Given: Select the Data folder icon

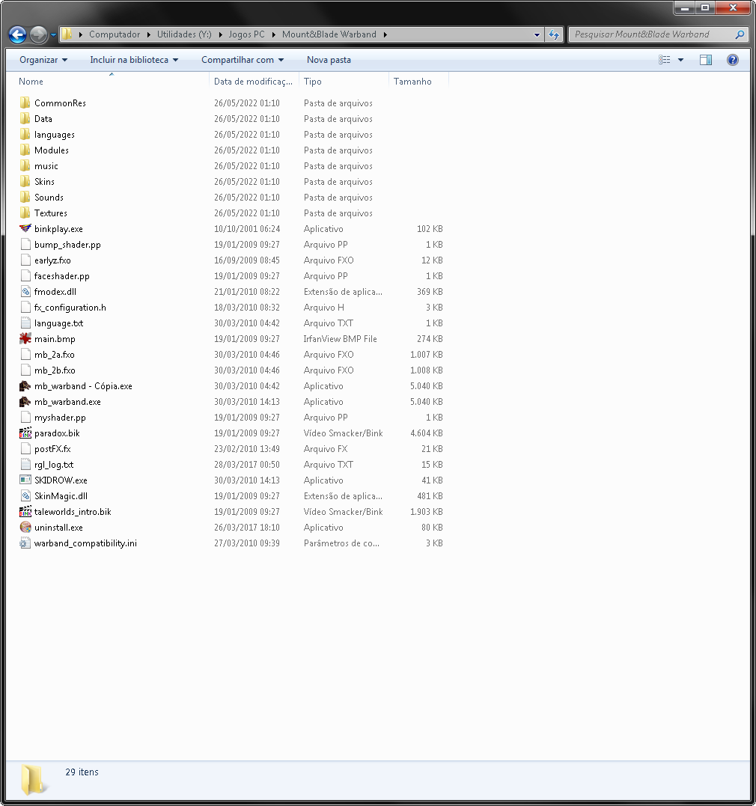Looking at the screenshot, I should coord(25,119).
